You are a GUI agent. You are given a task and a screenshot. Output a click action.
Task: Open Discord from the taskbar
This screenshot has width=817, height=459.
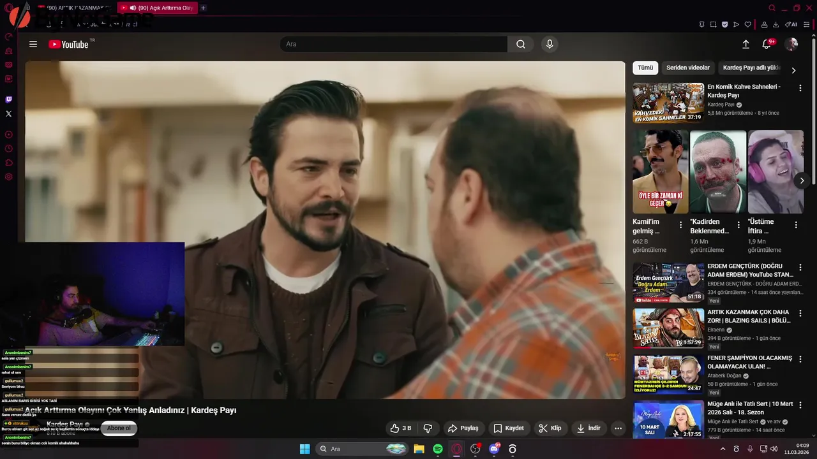(494, 449)
